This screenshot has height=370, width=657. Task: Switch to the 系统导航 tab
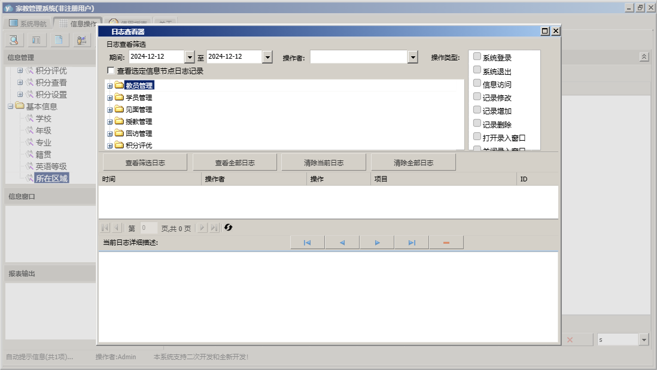28,23
